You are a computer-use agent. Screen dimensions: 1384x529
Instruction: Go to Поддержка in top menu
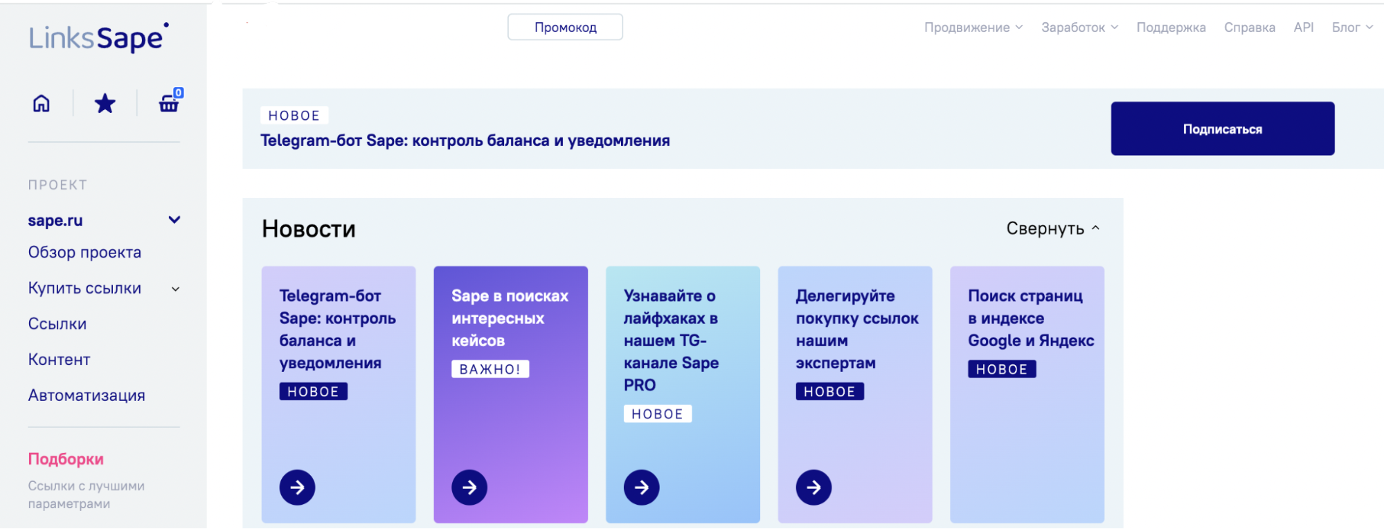click(x=1171, y=28)
